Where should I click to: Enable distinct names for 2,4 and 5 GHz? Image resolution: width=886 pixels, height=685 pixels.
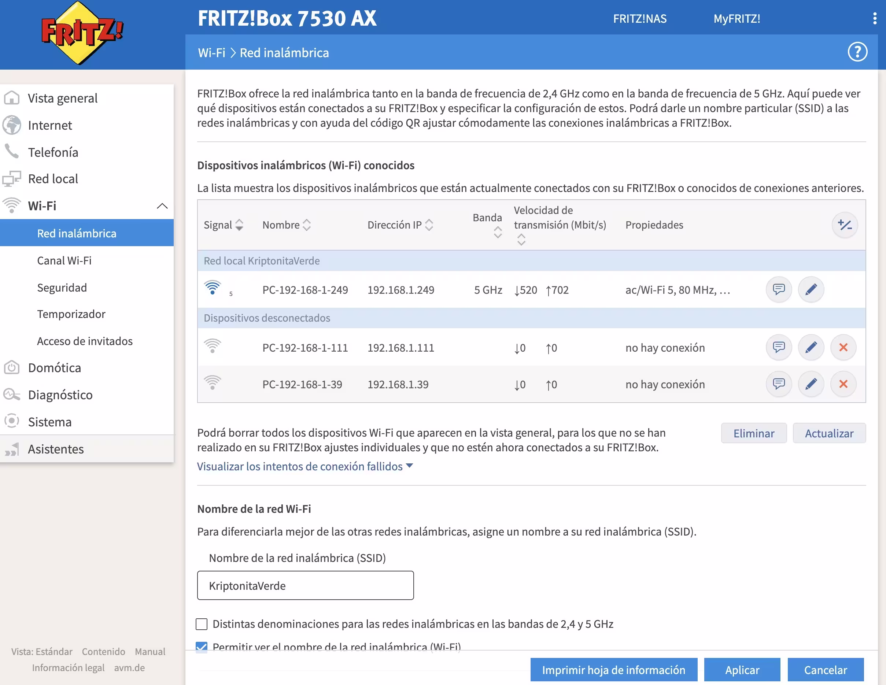[202, 624]
